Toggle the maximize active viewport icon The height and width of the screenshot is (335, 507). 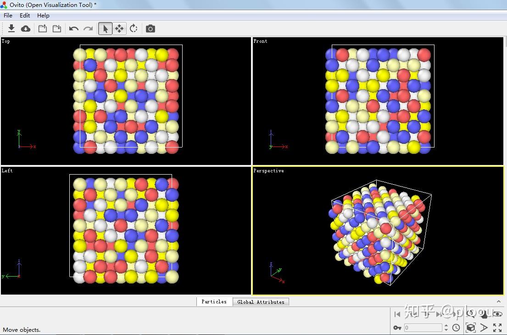coord(497,328)
